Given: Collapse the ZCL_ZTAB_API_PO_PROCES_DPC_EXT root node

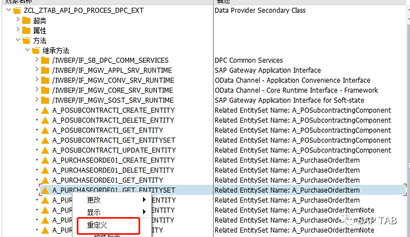Looking at the screenshot, I should tap(9, 10).
